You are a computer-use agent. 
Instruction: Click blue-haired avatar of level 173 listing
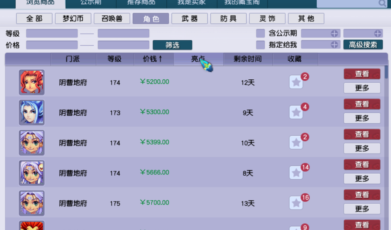click(x=31, y=112)
